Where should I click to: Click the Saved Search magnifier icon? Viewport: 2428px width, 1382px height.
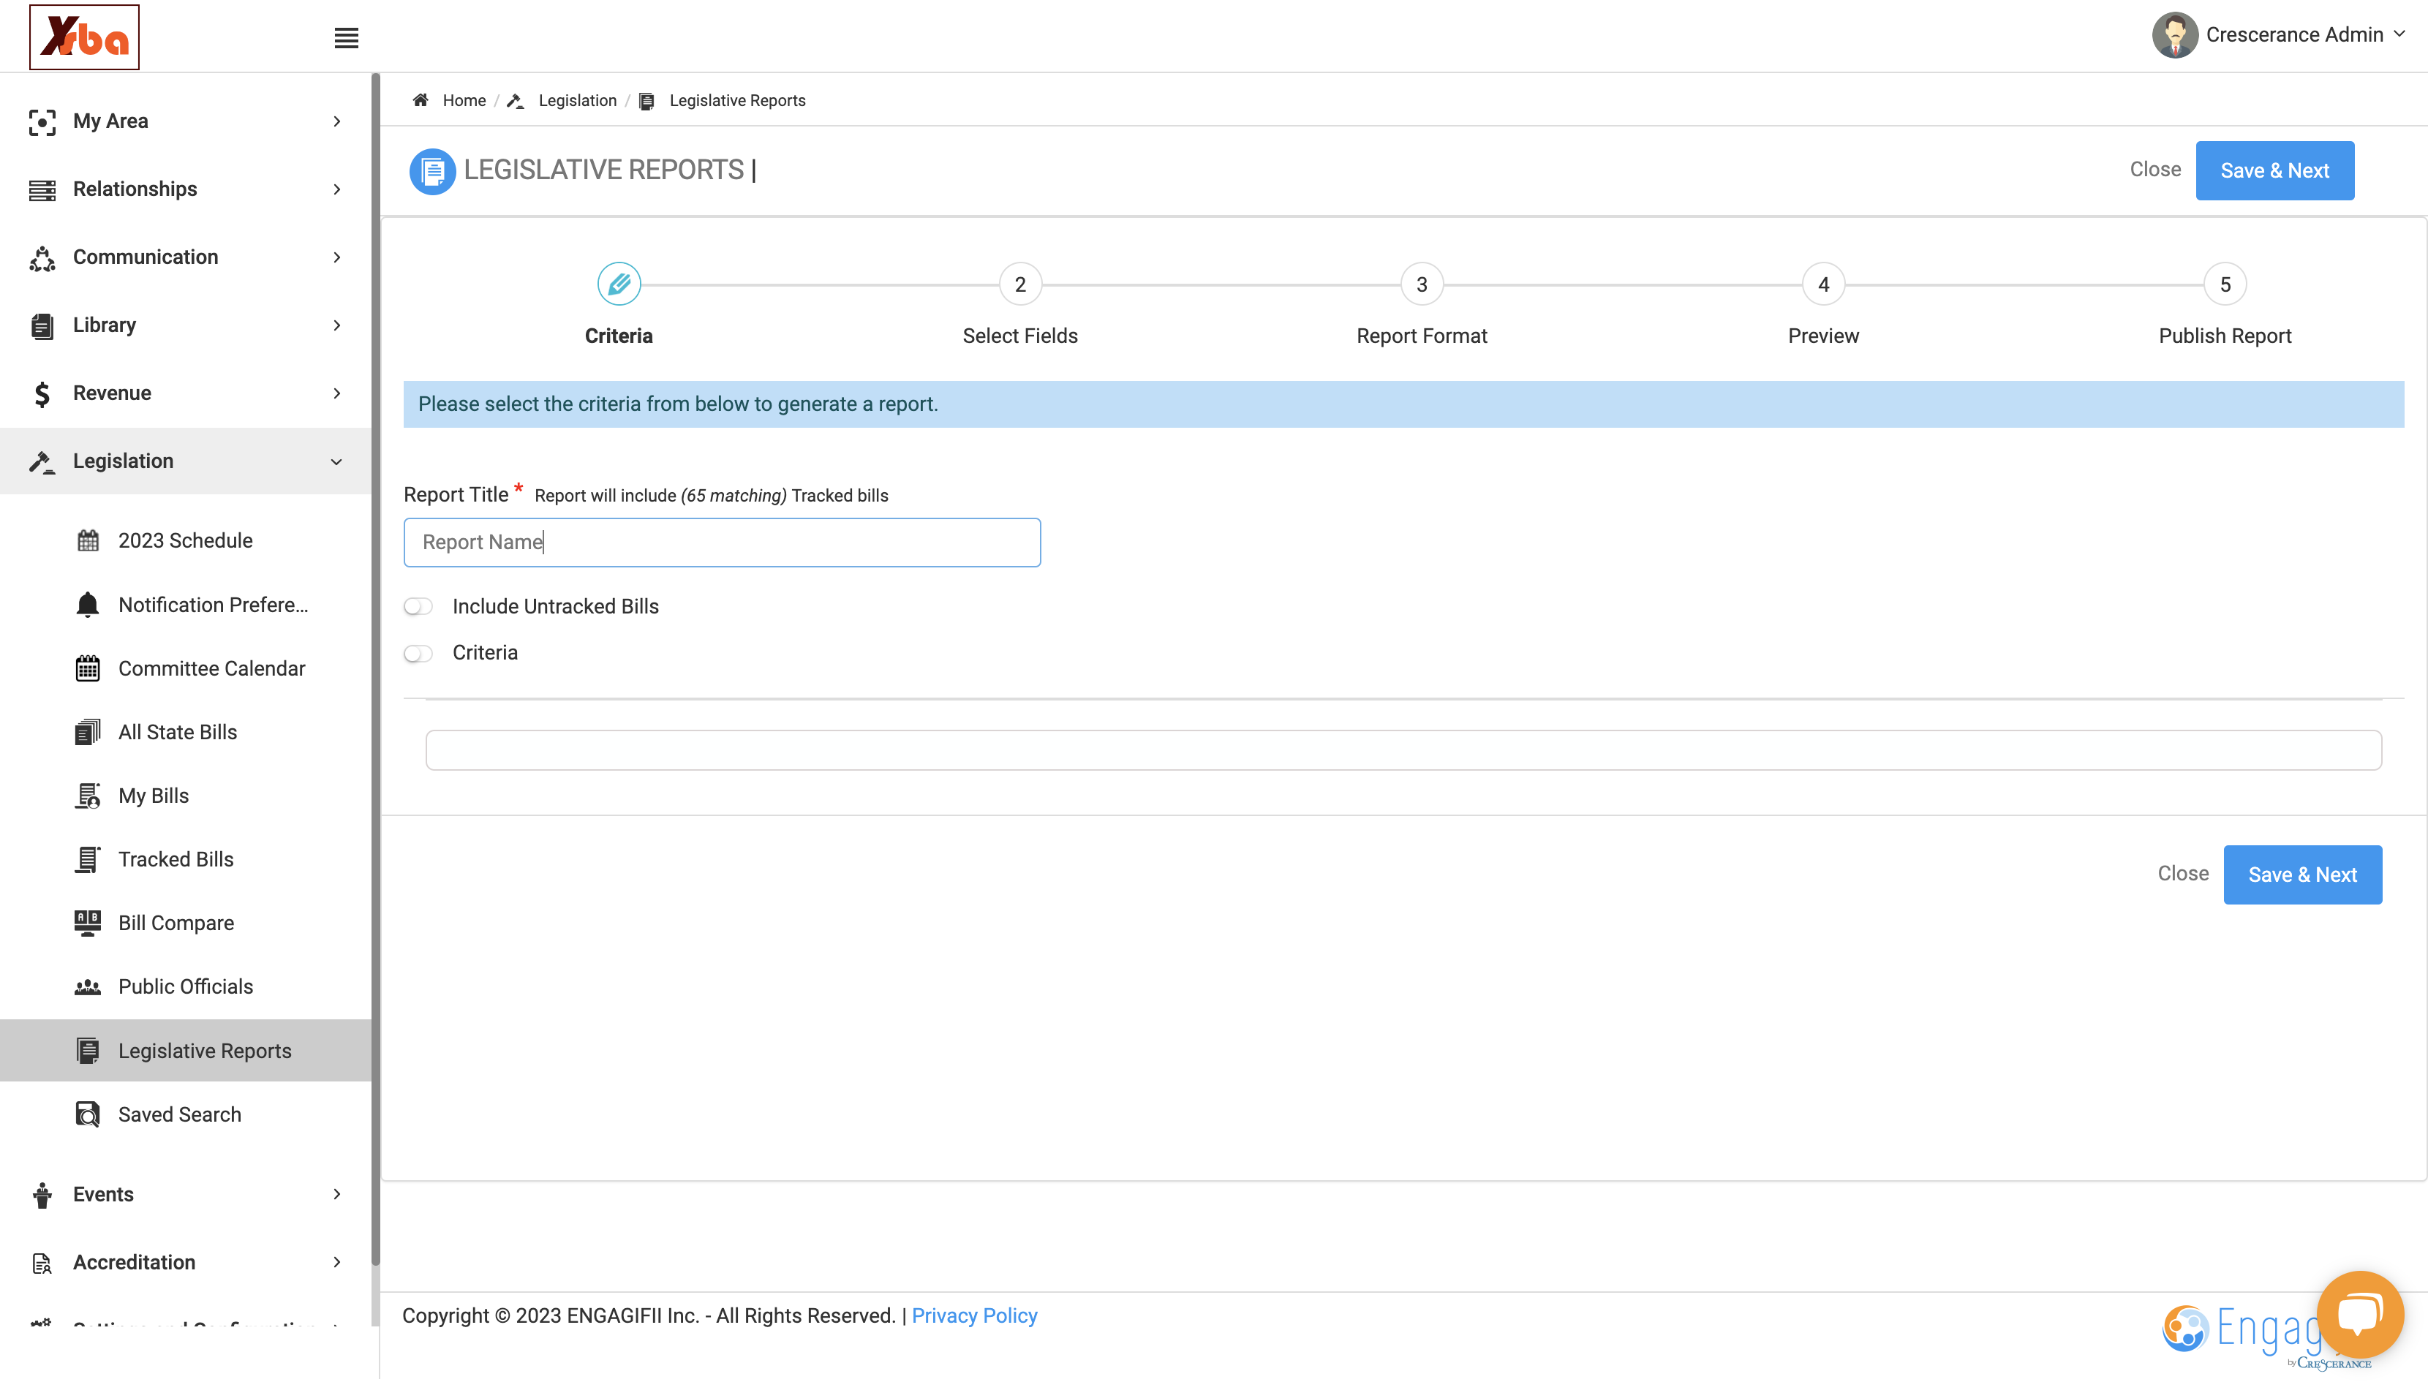87,1114
